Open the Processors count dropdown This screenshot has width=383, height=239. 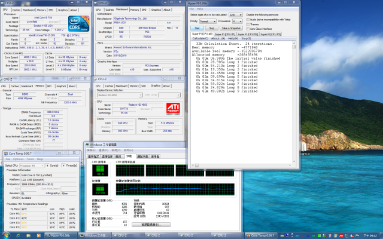click(x=237, y=22)
